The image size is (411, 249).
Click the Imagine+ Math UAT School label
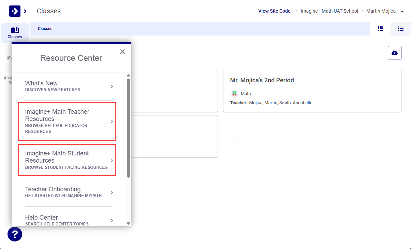329,11
